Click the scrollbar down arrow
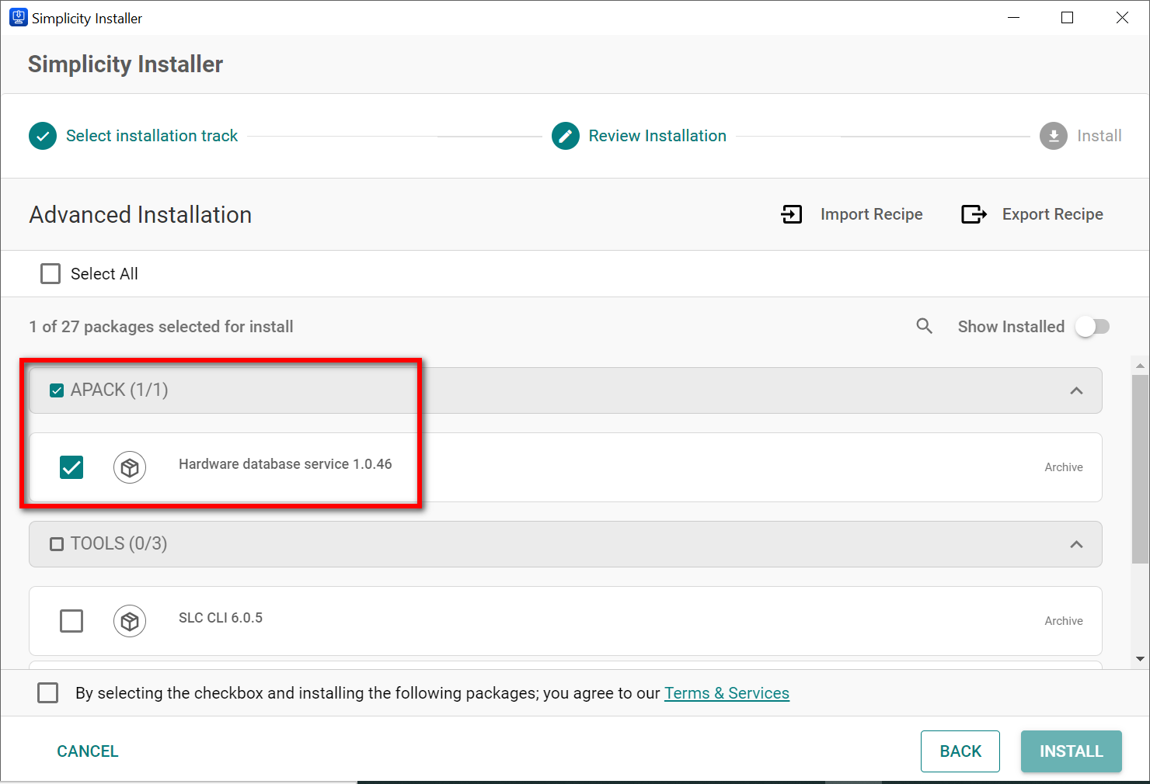1150x784 pixels. 1140,659
